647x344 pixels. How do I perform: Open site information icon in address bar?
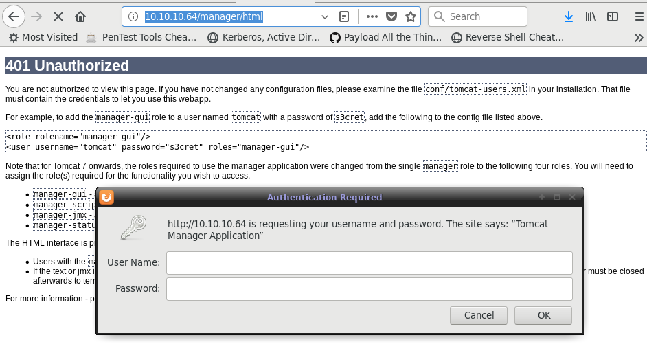133,16
